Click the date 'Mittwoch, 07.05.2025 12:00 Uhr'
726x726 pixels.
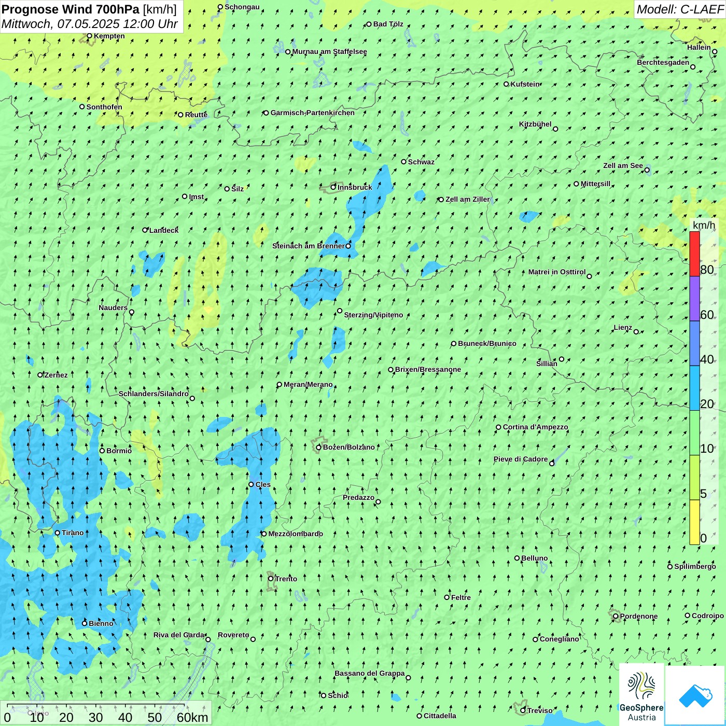click(90, 24)
